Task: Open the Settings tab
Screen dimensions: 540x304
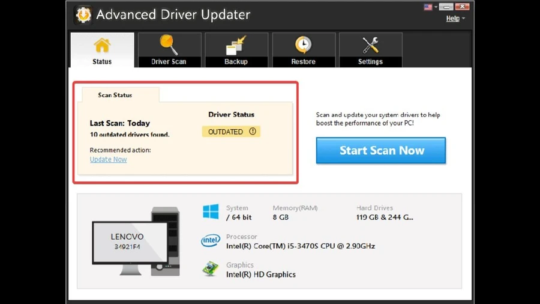Action: (371, 50)
